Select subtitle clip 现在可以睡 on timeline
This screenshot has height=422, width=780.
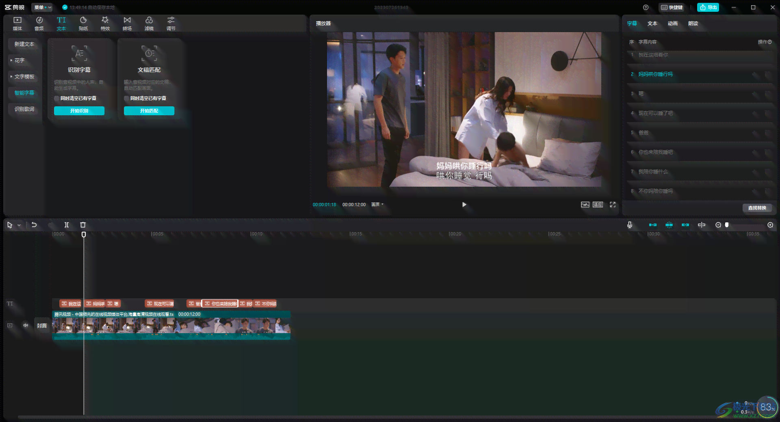tap(160, 304)
